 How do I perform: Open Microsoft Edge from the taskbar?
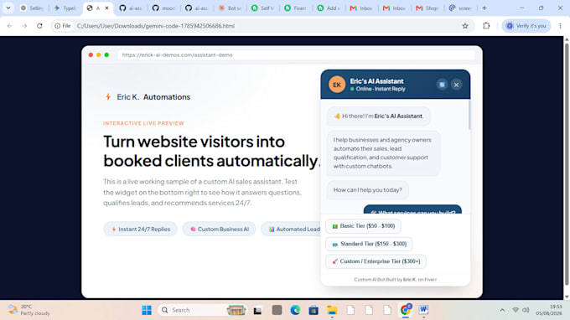tap(295, 310)
